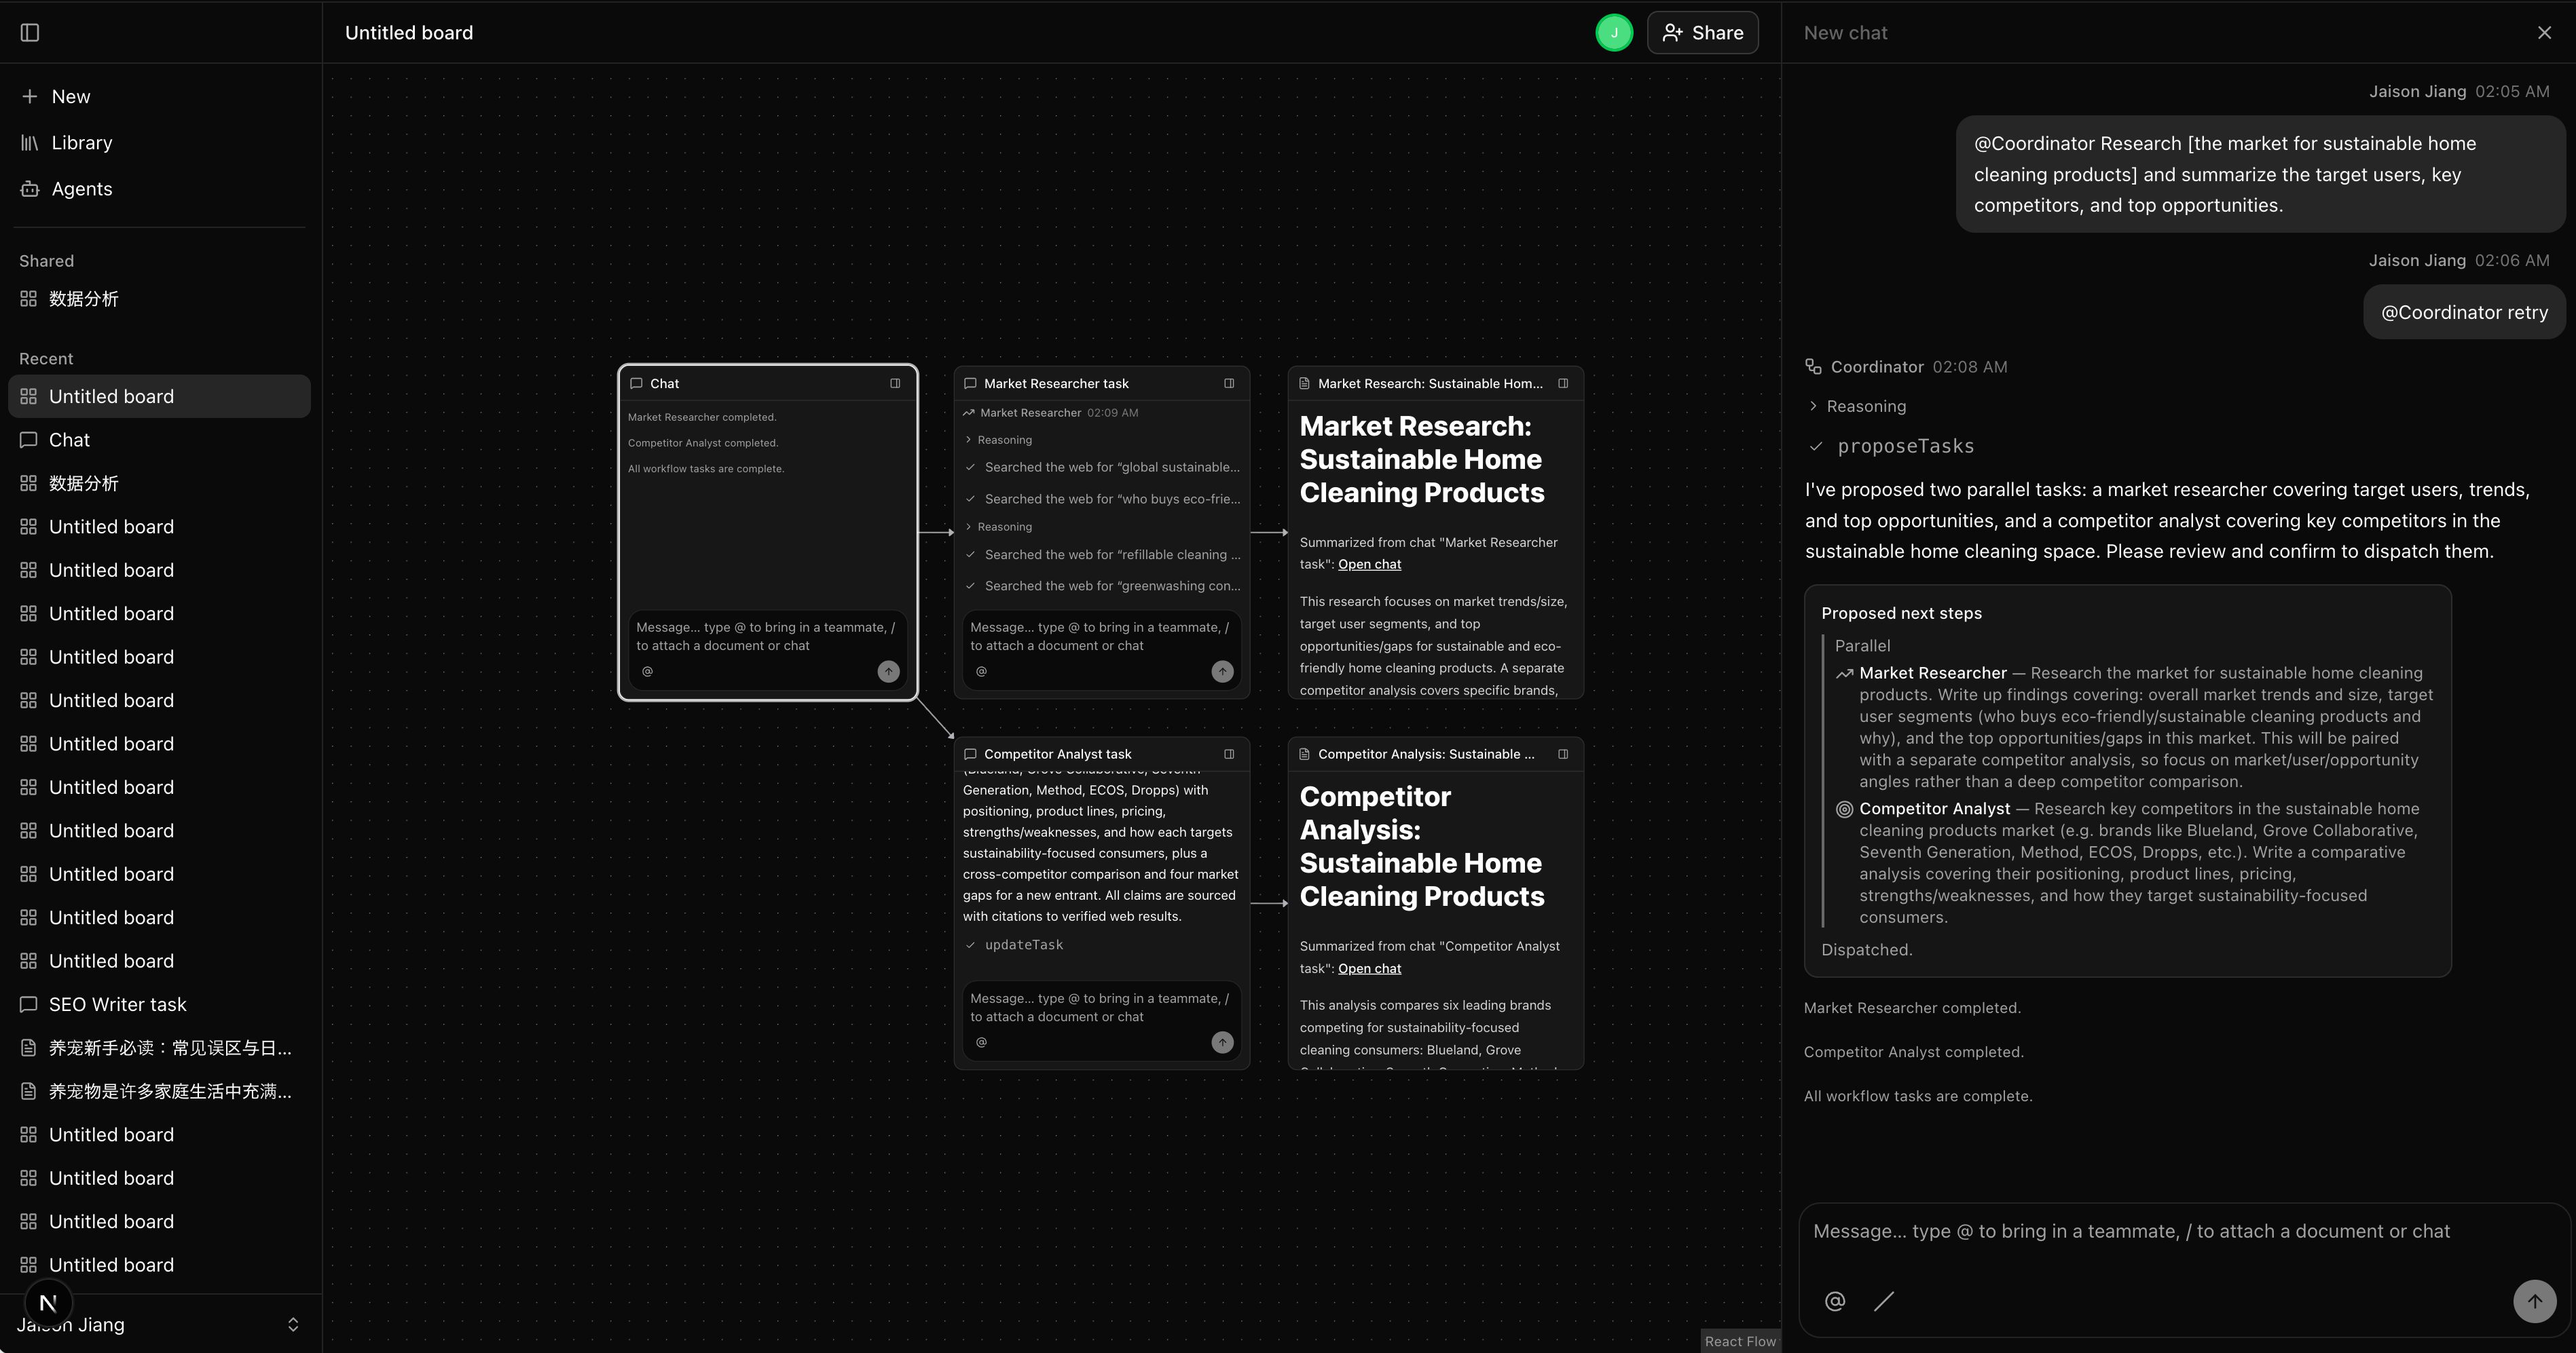Send message in Competitor Analyst task node
2576x1353 pixels.
(1222, 1043)
